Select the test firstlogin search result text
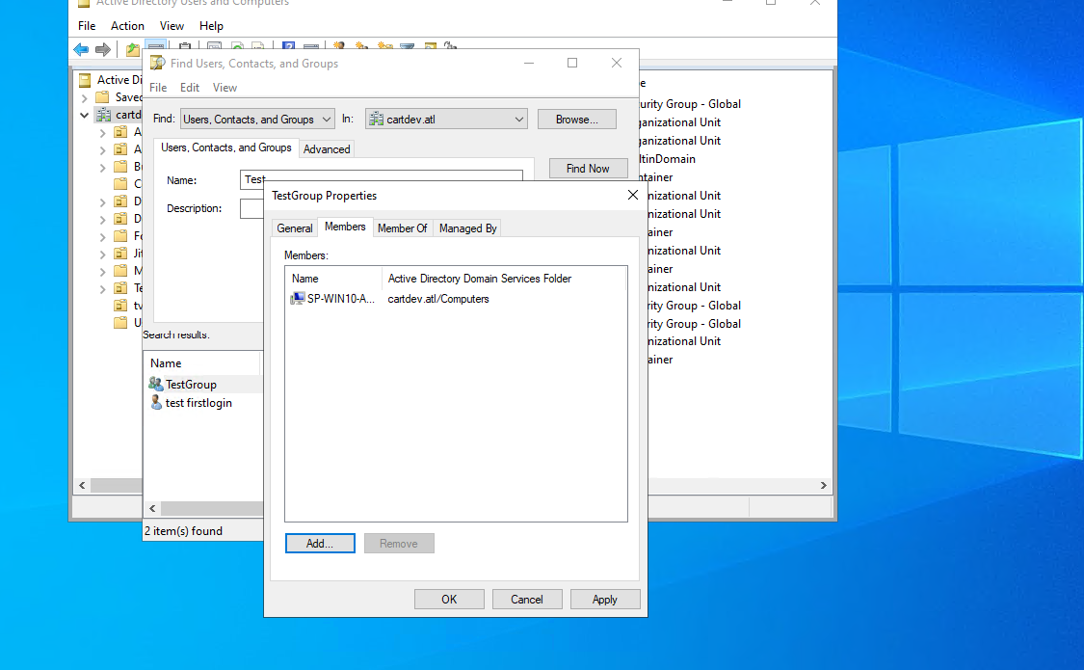1084x670 pixels. [x=198, y=402]
